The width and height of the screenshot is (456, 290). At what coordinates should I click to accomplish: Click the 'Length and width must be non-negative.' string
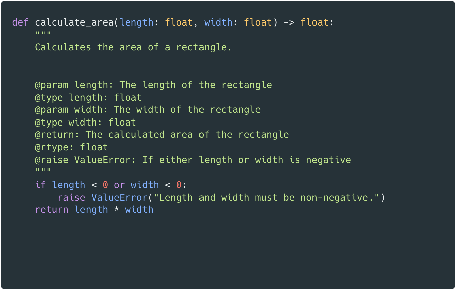(x=266, y=197)
